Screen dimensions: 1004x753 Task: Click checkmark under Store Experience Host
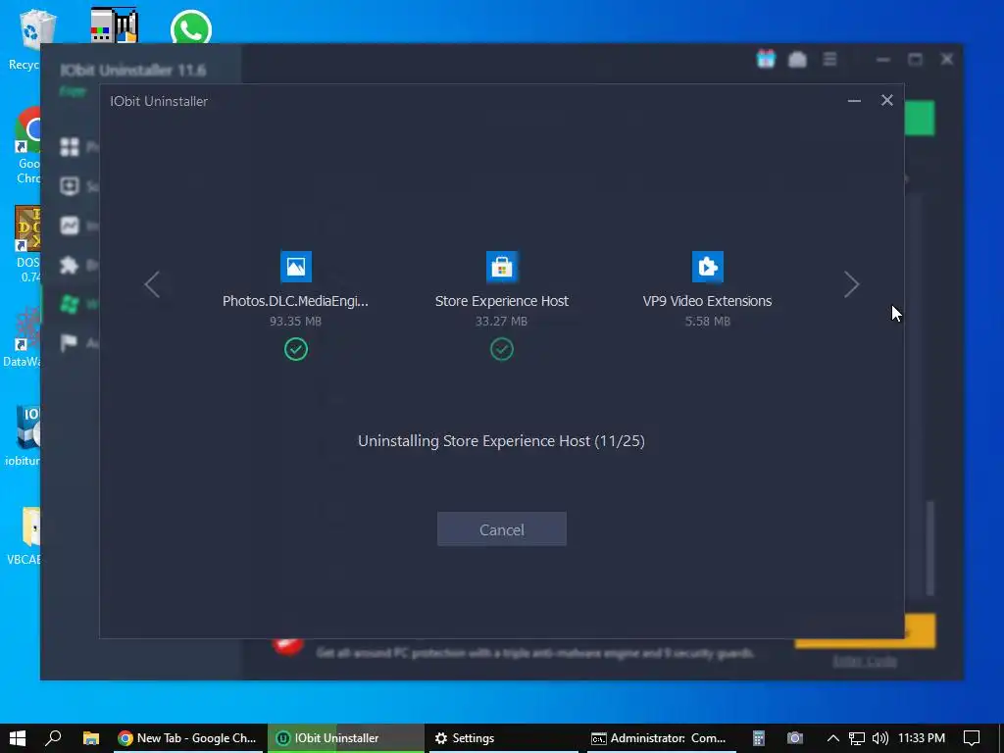click(x=501, y=349)
